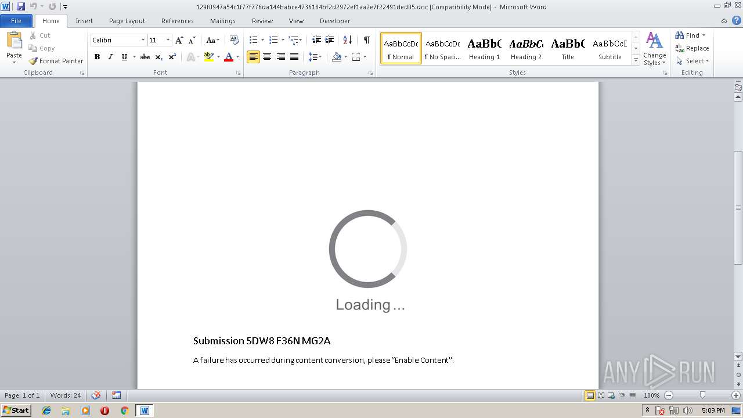743x418 pixels.
Task: Launch Chrome from taskbar
Action: pos(124,410)
